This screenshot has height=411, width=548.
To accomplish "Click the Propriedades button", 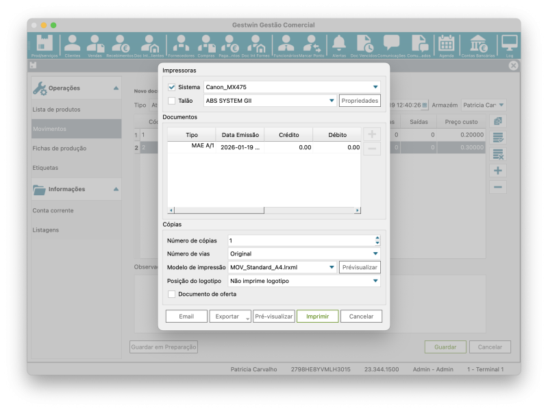I will coord(360,101).
